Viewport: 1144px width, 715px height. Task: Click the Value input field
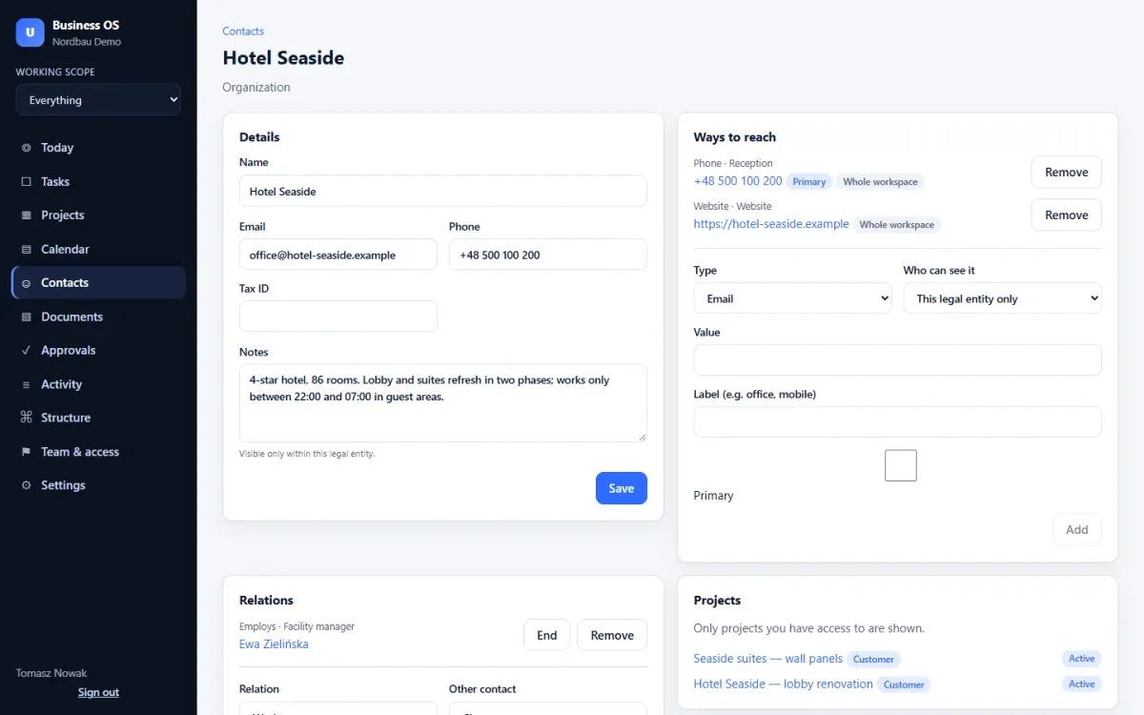pos(897,360)
